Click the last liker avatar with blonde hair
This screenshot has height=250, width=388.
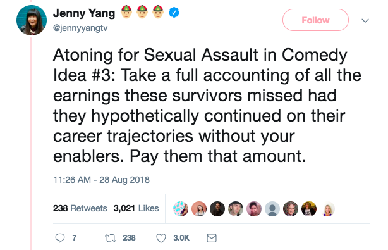(x=327, y=209)
